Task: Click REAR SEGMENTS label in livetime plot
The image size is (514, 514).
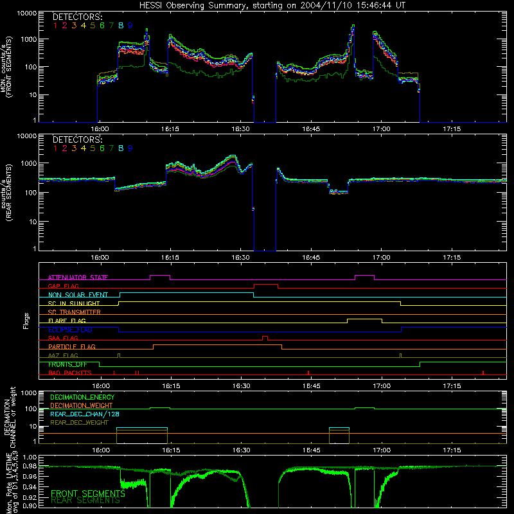Action: (85, 500)
